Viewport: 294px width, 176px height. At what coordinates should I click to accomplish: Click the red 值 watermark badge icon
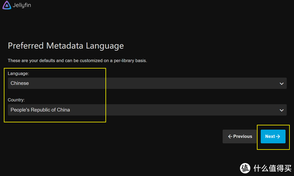click(x=245, y=168)
